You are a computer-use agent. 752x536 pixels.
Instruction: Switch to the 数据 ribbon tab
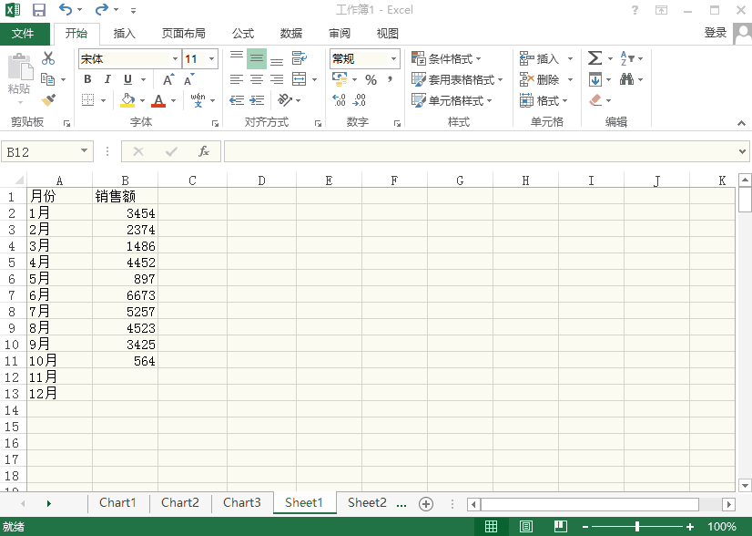point(291,33)
